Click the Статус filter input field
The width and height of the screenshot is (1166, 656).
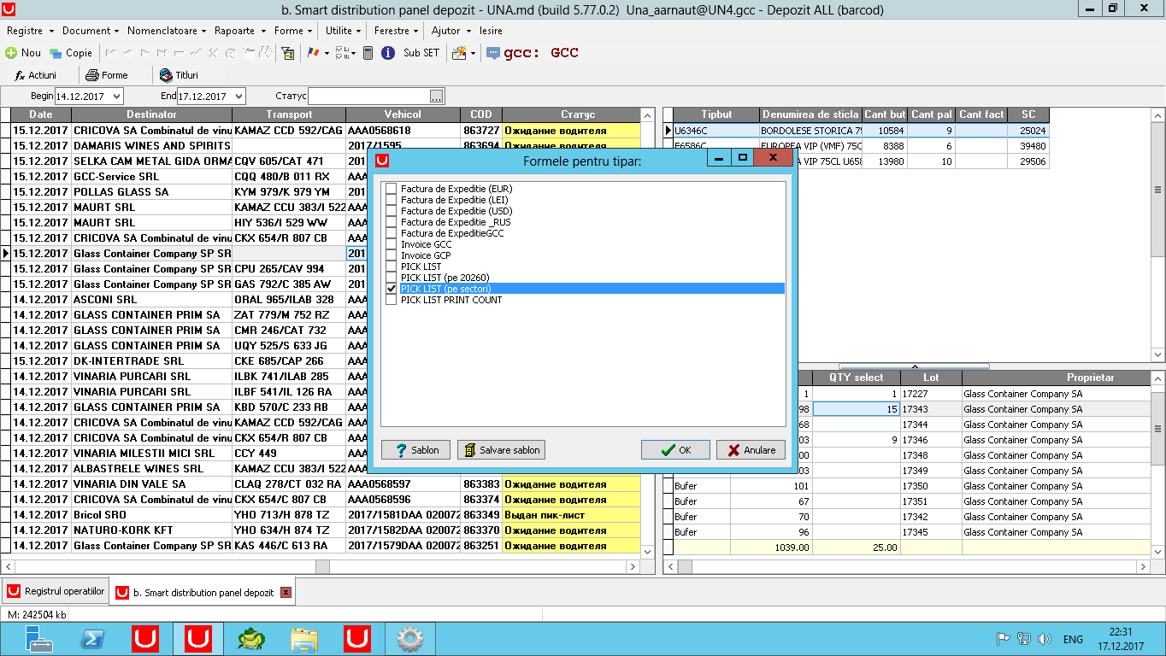coord(368,97)
